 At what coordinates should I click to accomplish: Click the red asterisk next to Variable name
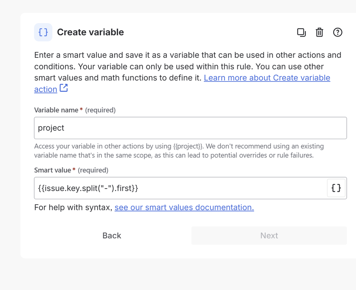pos(81,110)
